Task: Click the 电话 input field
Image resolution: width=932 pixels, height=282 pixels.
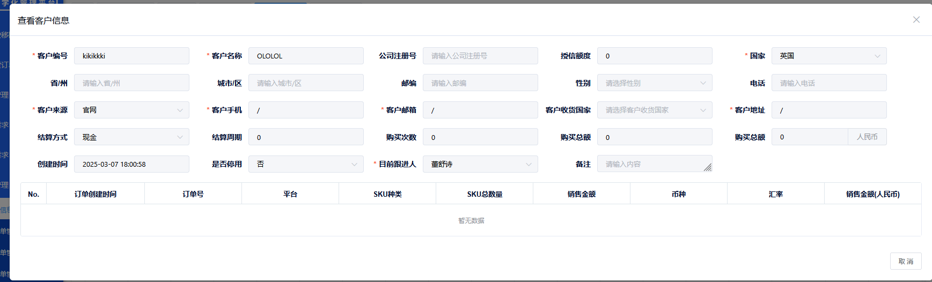Action: point(828,83)
